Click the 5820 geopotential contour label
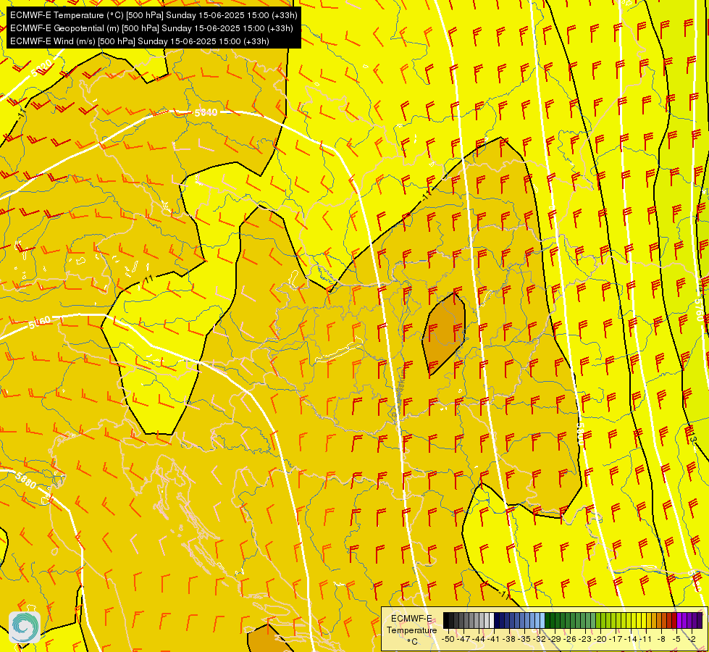Image resolution: width=709 pixels, height=652 pixels. point(41,70)
